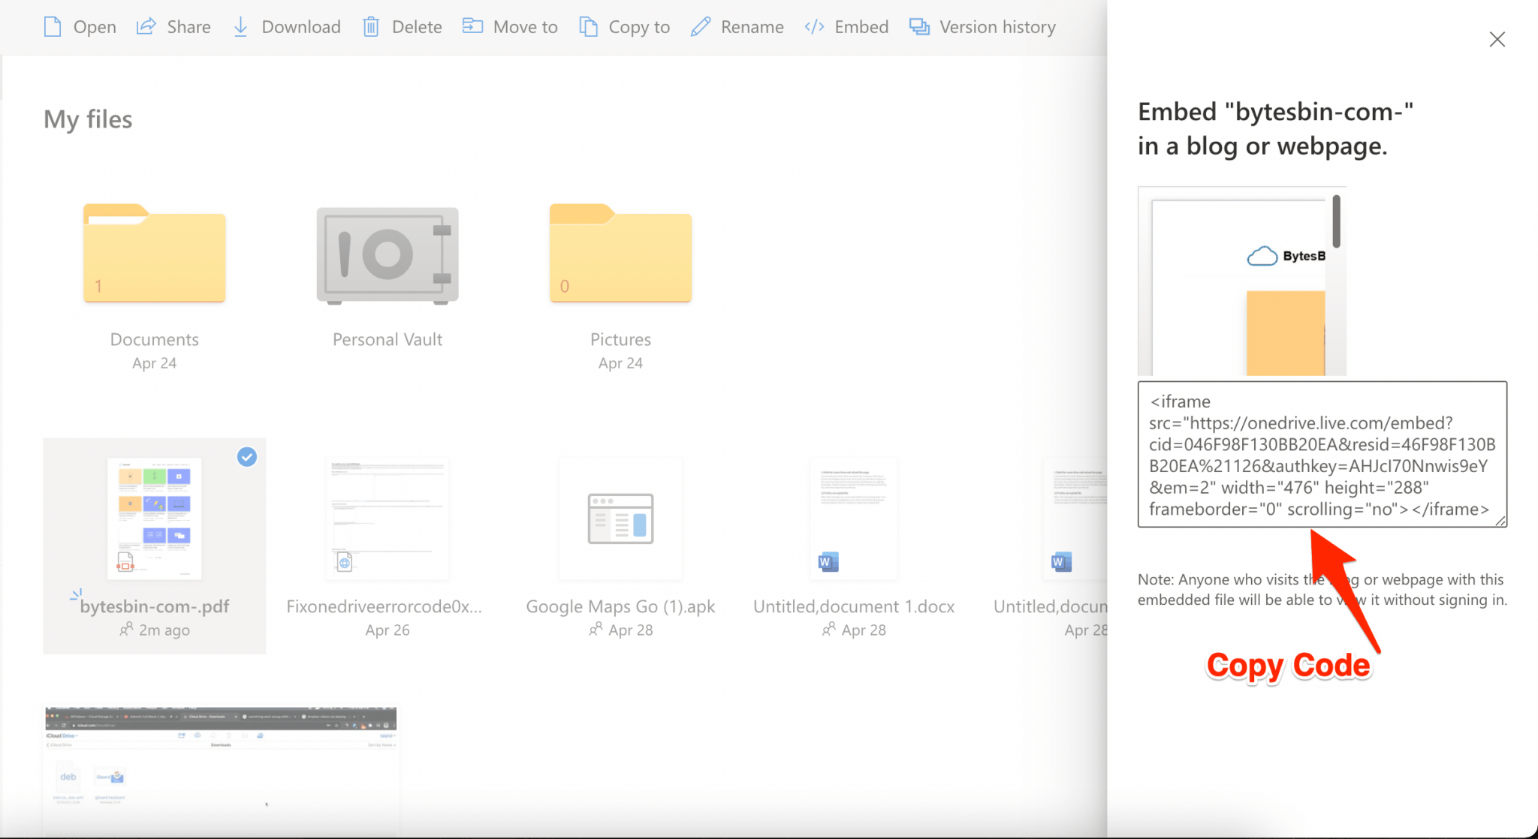Open the Personal Vault safe
This screenshot has height=839, width=1538.
(x=388, y=256)
